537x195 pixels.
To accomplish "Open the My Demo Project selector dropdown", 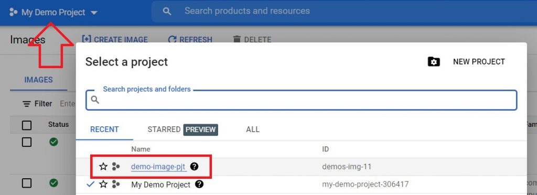I will 53,13.
